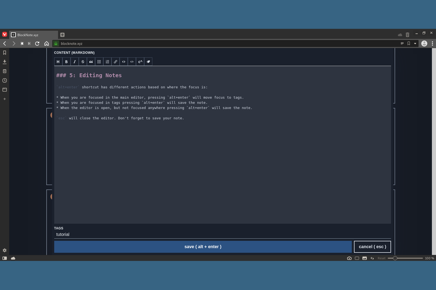The width and height of the screenshot is (436, 290).
Task: Click the page's vertical scrollbar
Action: pyautogui.click(x=434, y=151)
